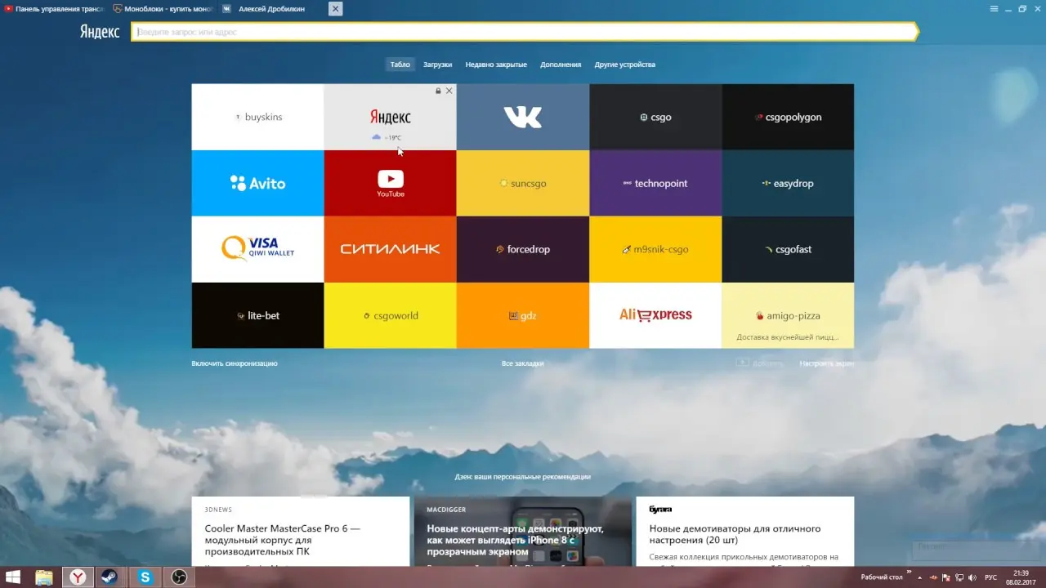This screenshot has width=1046, height=588.
Task: Expand the Рабочий стол toolbar chevron
Action: (x=909, y=573)
